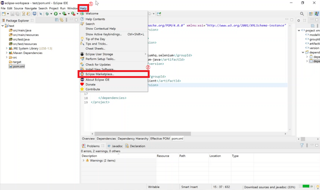
Task: Switch to Effective POM tab
Action: pyautogui.click(x=160, y=138)
